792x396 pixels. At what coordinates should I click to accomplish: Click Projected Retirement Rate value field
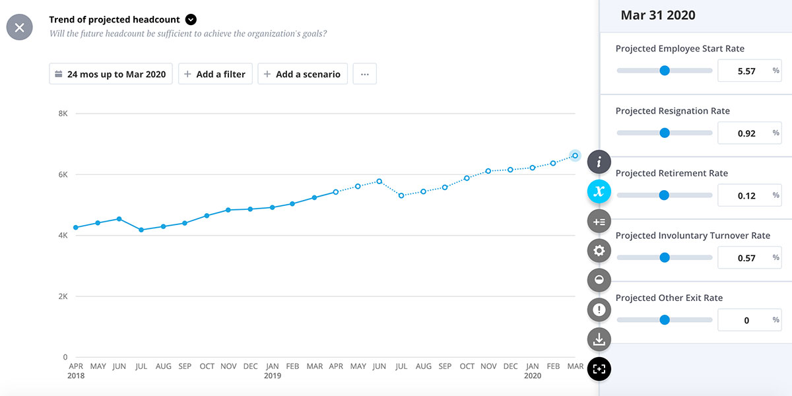point(749,195)
